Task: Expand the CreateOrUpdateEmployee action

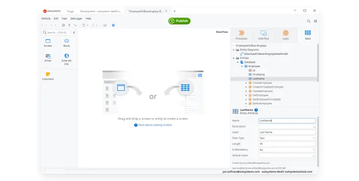Action: pyautogui.click(x=246, y=87)
